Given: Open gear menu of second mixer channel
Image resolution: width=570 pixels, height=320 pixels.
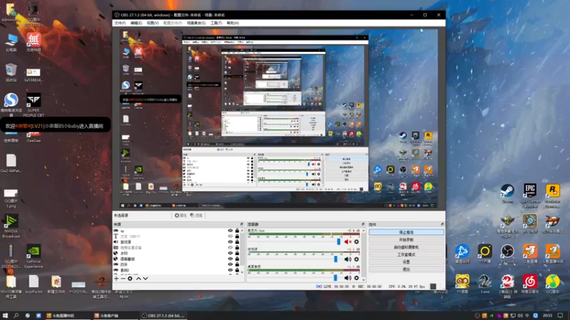Looking at the screenshot, I should [x=357, y=260].
